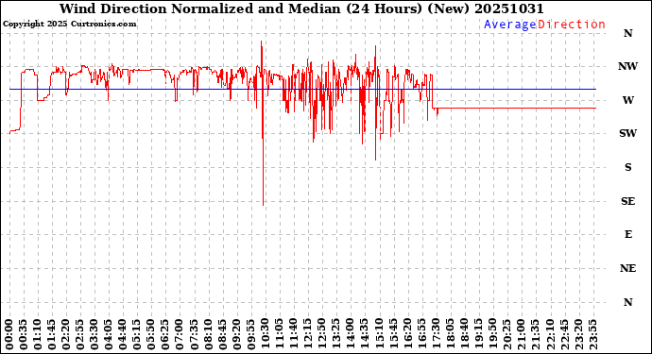Viewport: 652px width, 354px height.
Task: Click the 23:55 time label
Action: click(x=593, y=334)
